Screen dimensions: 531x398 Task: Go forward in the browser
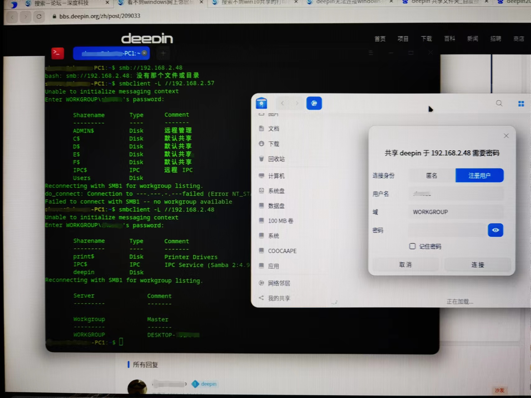point(26,17)
